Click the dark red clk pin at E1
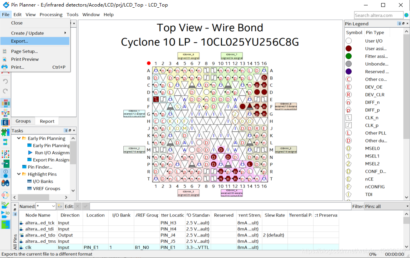The height and width of the screenshot is (258, 410). [156, 99]
